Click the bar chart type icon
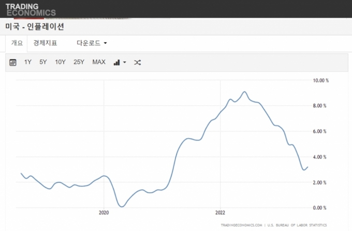Screen dimensions: 352x231 point(116,62)
